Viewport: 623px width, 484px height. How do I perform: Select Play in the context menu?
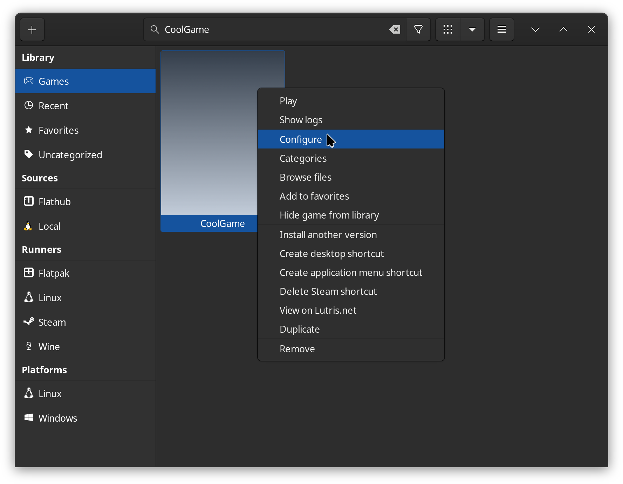pos(288,101)
